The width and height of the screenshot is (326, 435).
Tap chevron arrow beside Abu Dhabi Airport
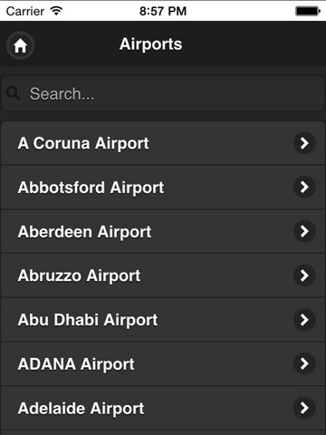(304, 320)
